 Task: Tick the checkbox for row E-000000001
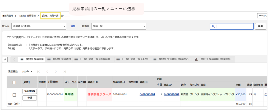click(x=14, y=95)
